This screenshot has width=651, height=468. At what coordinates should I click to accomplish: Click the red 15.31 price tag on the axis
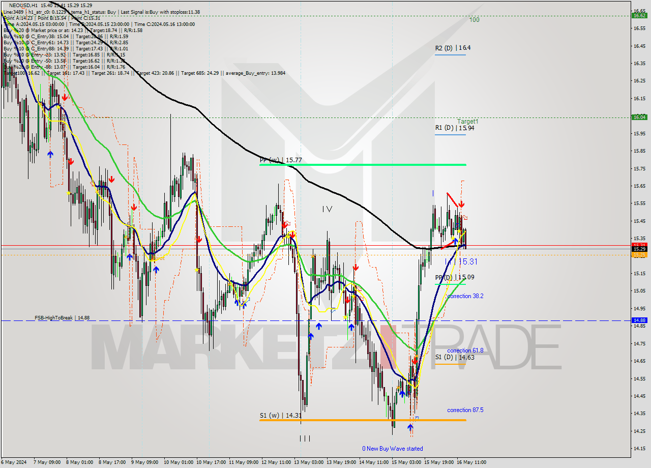[x=639, y=245]
